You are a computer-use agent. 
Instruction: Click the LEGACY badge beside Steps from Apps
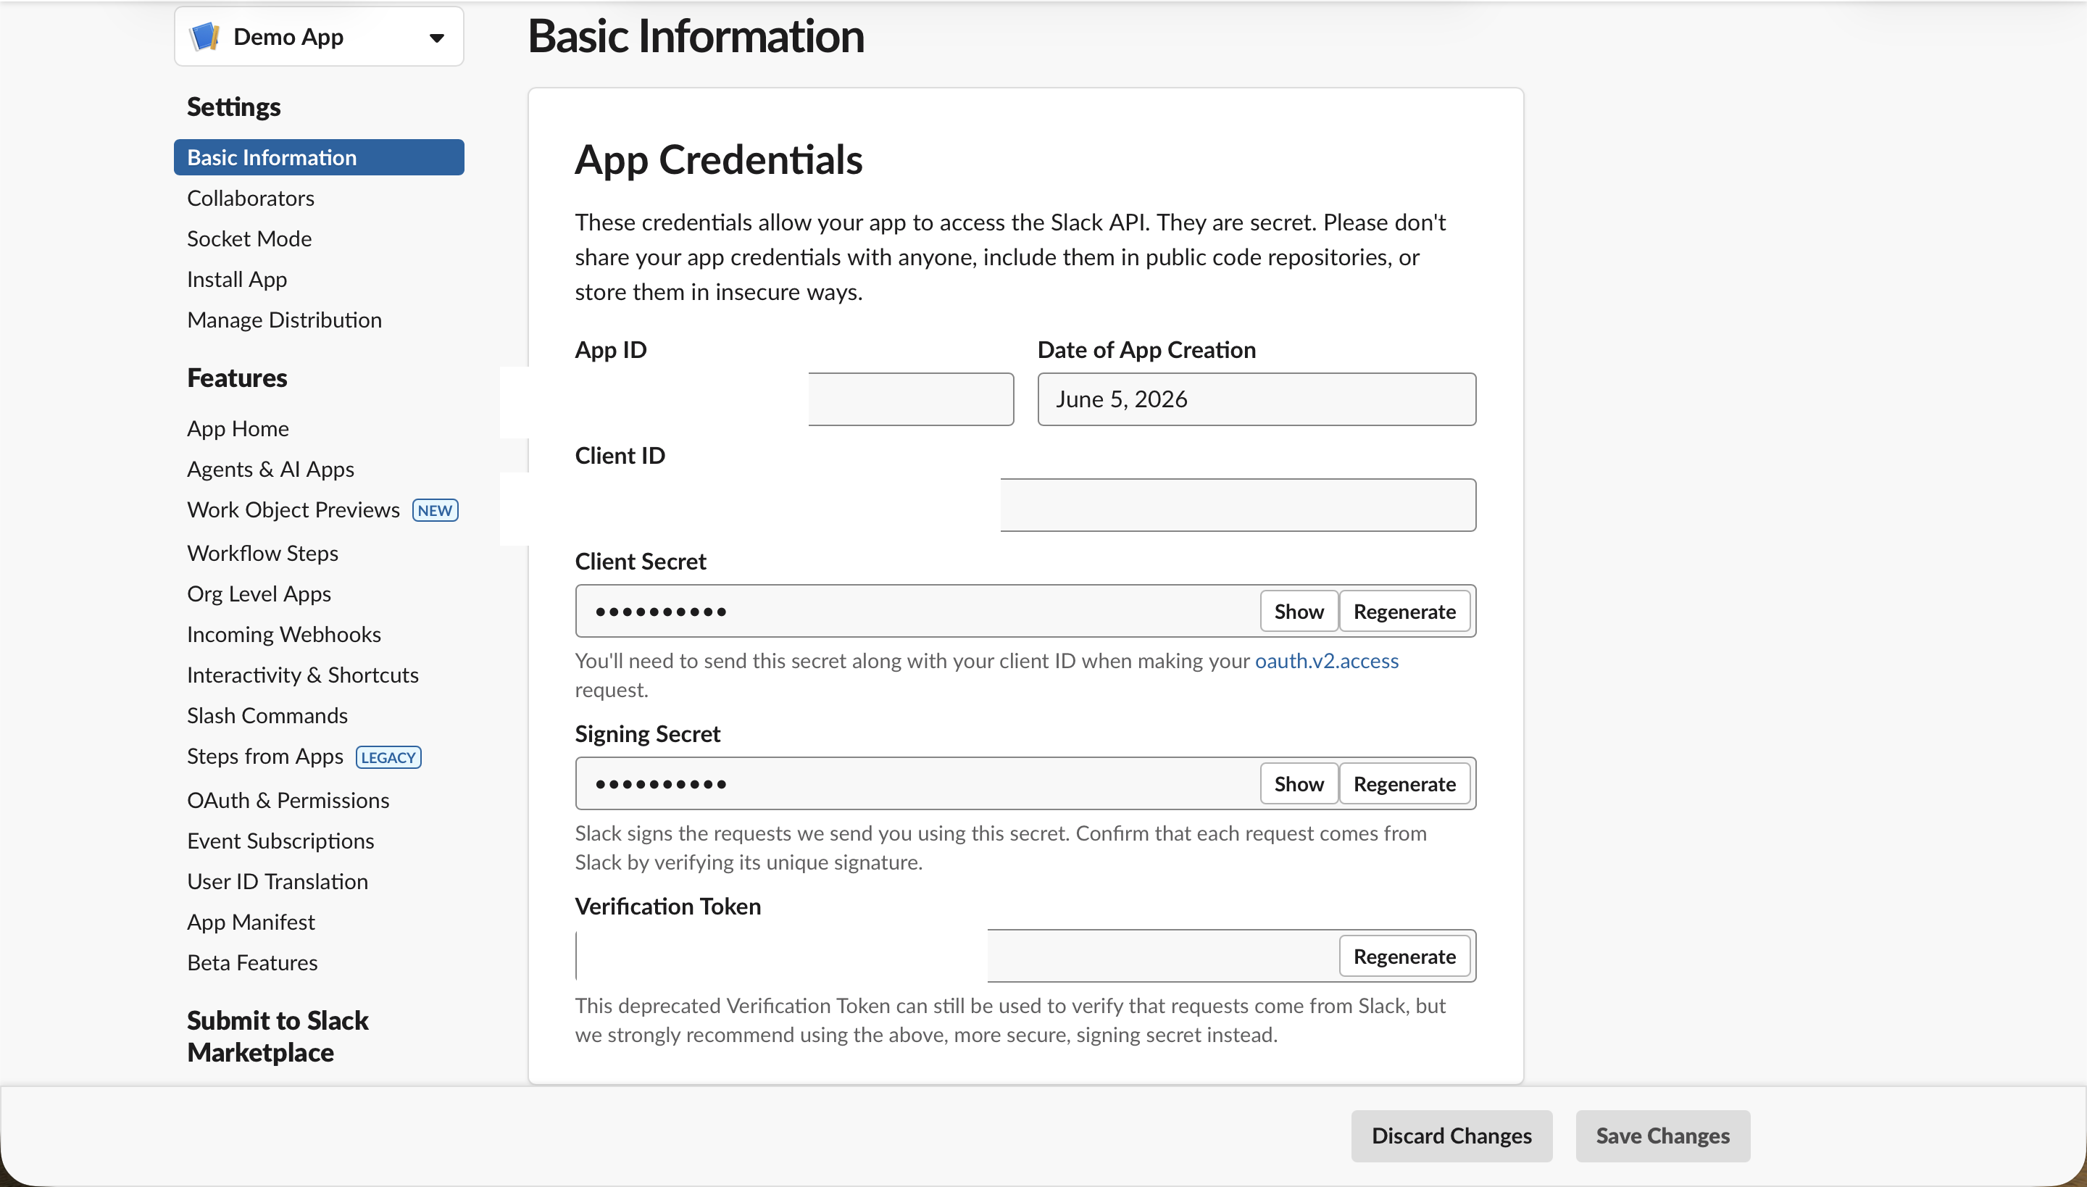[x=389, y=757]
